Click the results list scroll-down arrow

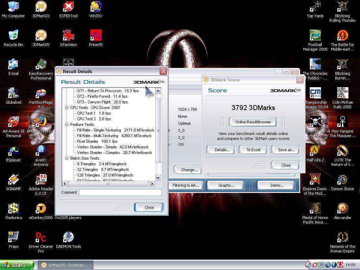(x=158, y=178)
